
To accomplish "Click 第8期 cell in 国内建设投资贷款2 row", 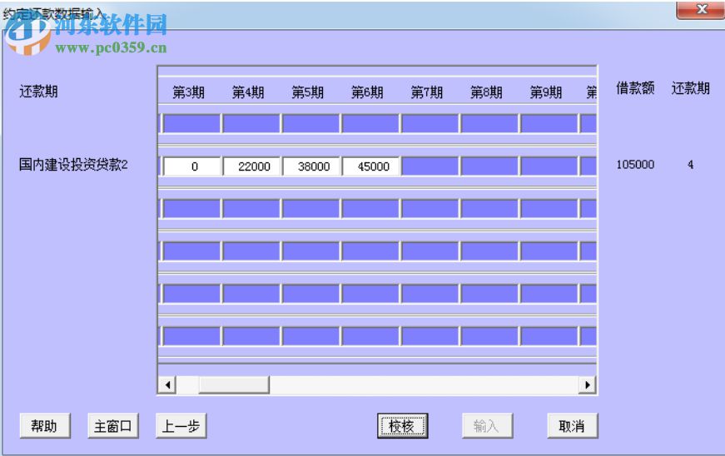I will pos(490,166).
